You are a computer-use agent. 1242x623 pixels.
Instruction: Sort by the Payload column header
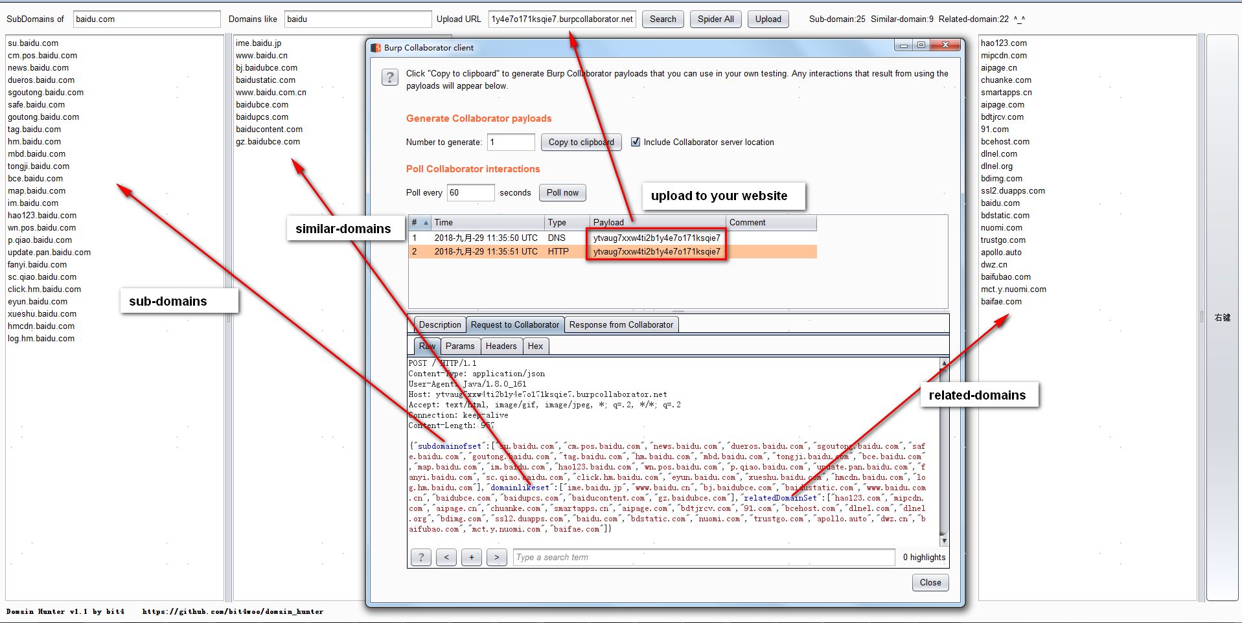[x=658, y=223]
